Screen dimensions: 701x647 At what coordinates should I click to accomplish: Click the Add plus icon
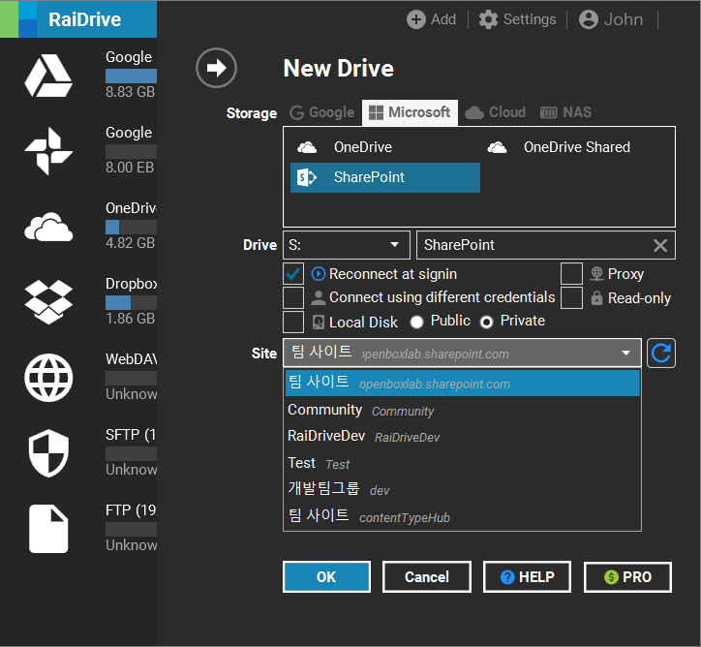(x=415, y=19)
